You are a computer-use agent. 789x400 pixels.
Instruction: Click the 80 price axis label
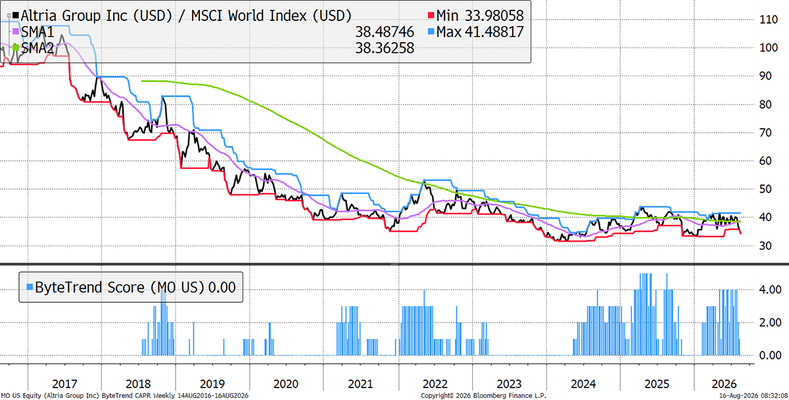(x=765, y=104)
